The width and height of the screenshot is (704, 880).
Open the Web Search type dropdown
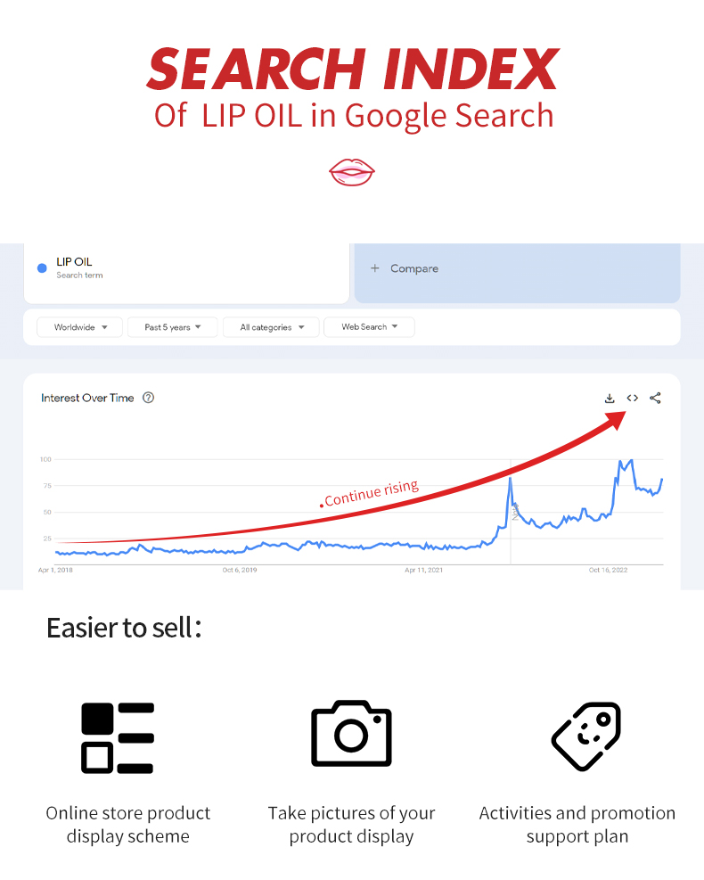tap(369, 327)
